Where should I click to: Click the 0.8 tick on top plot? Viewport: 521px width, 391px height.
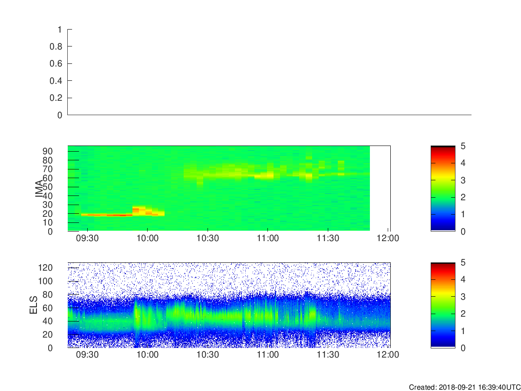click(x=56, y=46)
